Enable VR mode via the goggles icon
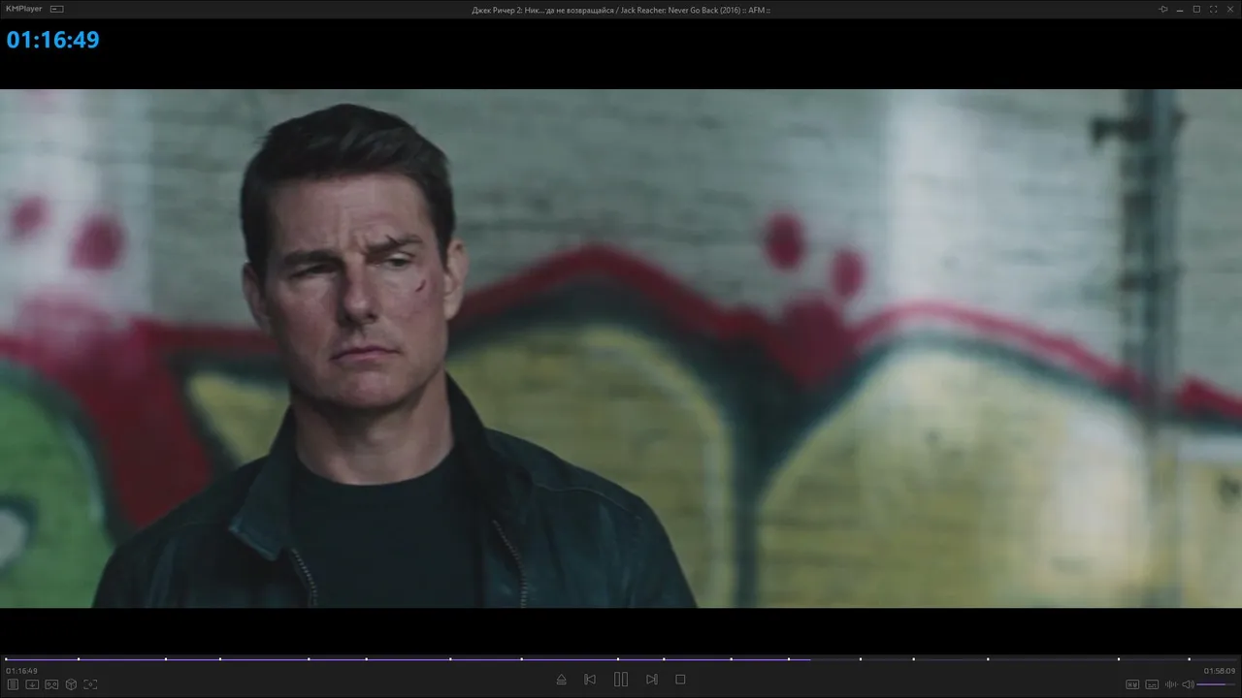1242x698 pixels. point(51,684)
